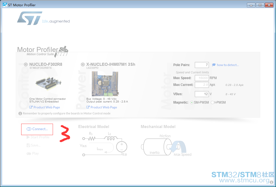276x187 pixels.
Task: Click the VBus voltage input field
Action: (202, 94)
